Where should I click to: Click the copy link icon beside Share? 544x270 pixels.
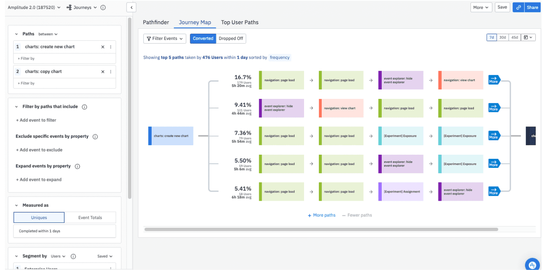518,7
